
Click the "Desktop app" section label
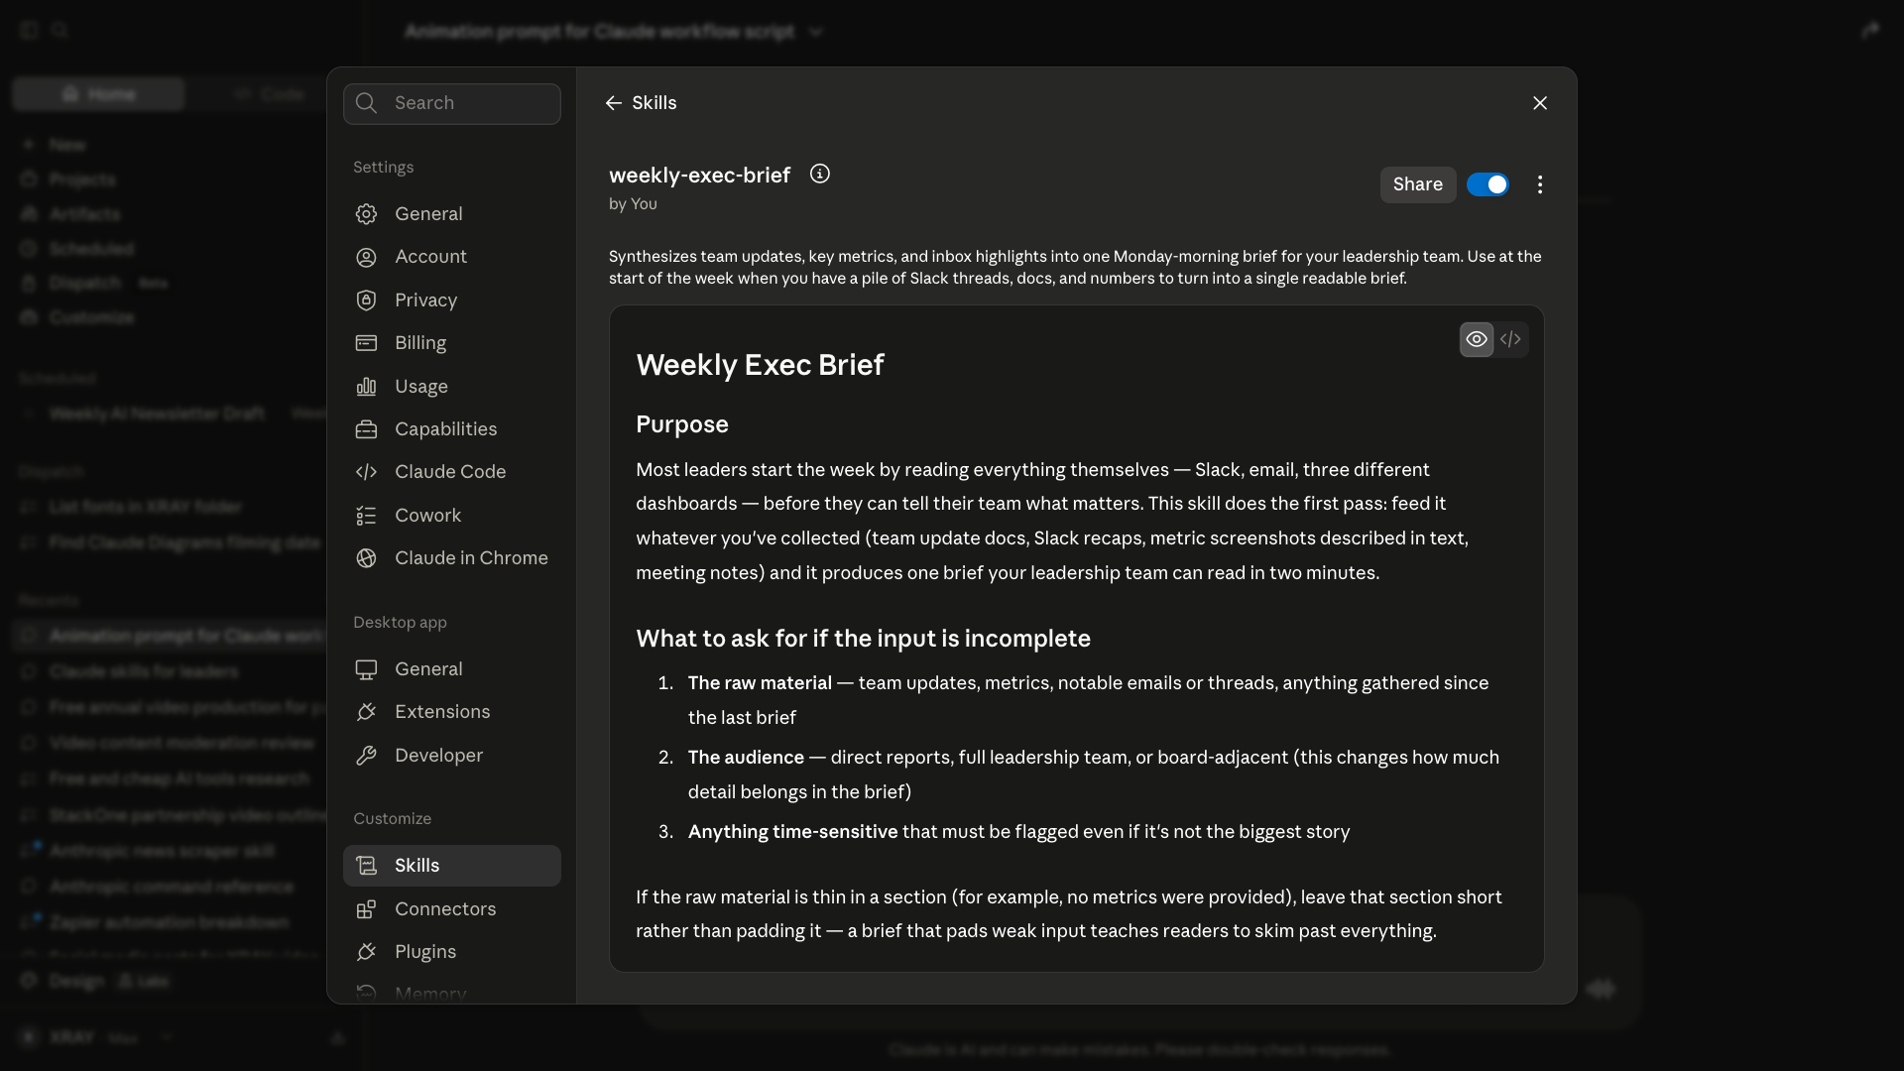point(400,623)
